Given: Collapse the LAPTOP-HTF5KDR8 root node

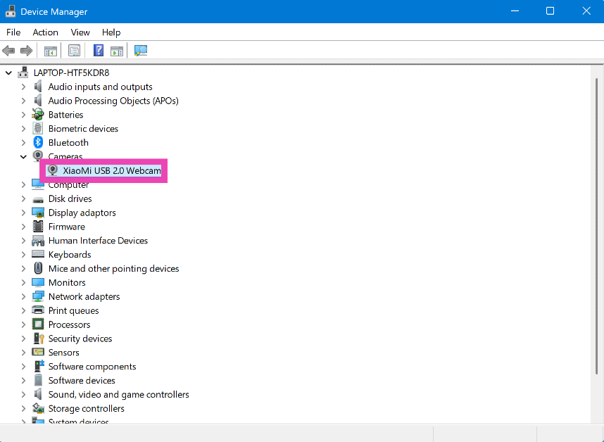Looking at the screenshot, I should pyautogui.click(x=9, y=72).
